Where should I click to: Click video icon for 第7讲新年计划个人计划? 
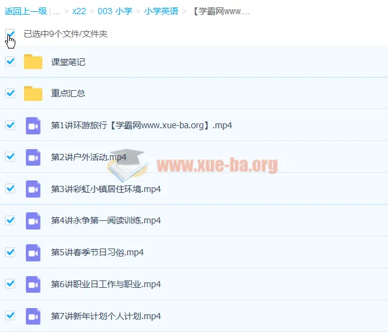click(33, 316)
